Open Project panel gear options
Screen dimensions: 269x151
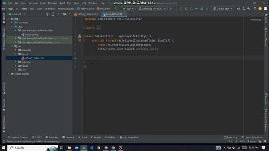pyautogui.click(x=64, y=14)
